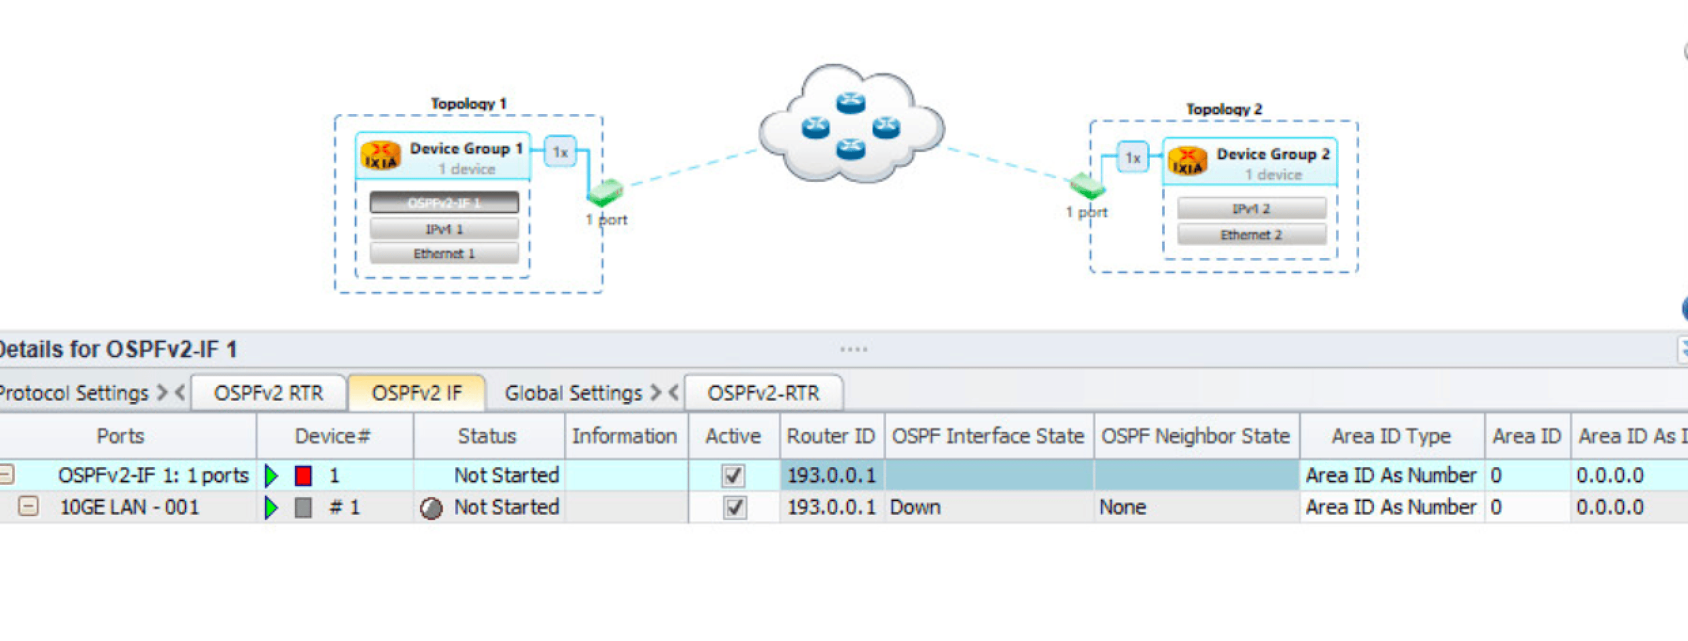
Task: Click the OSPF Neighbor State column header
Action: pyautogui.click(x=1196, y=436)
